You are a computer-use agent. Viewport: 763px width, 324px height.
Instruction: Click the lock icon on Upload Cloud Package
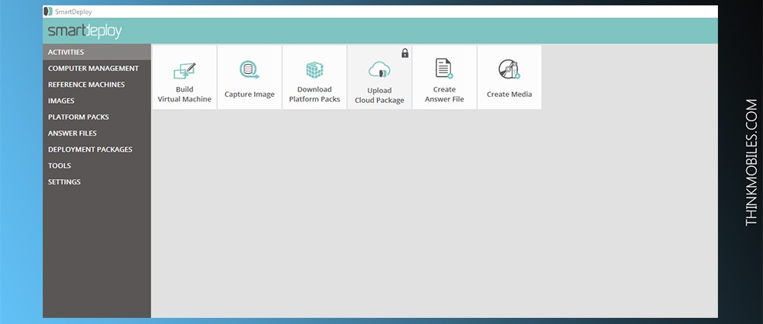pyautogui.click(x=405, y=53)
